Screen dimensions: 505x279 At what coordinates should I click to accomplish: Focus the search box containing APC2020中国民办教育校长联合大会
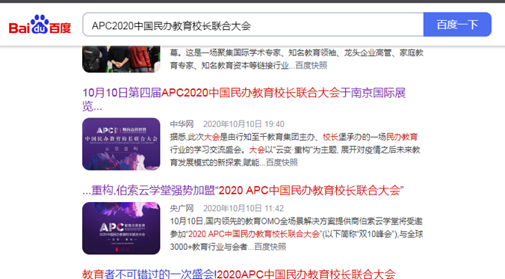[x=253, y=25]
